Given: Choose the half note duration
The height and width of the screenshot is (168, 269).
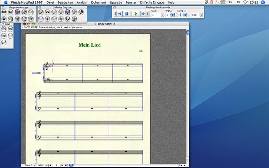Looking at the screenshot, I should (x=54, y=12).
